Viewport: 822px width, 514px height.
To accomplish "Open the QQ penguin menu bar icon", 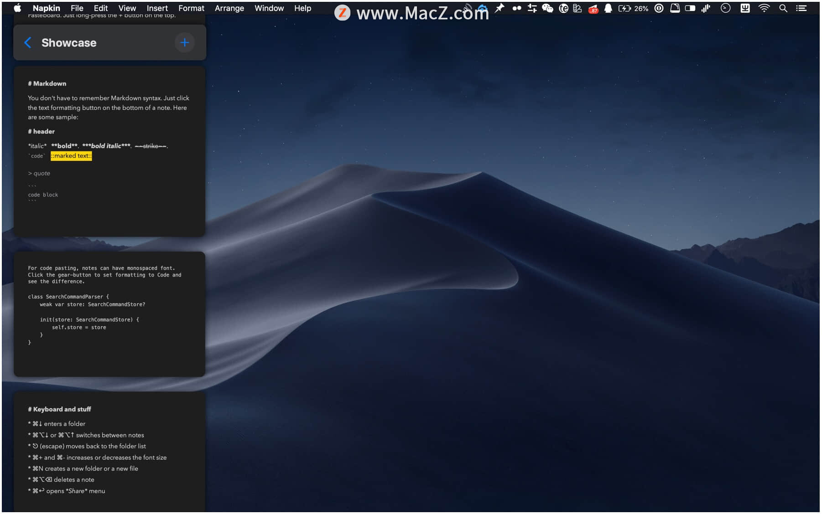I will [608, 8].
